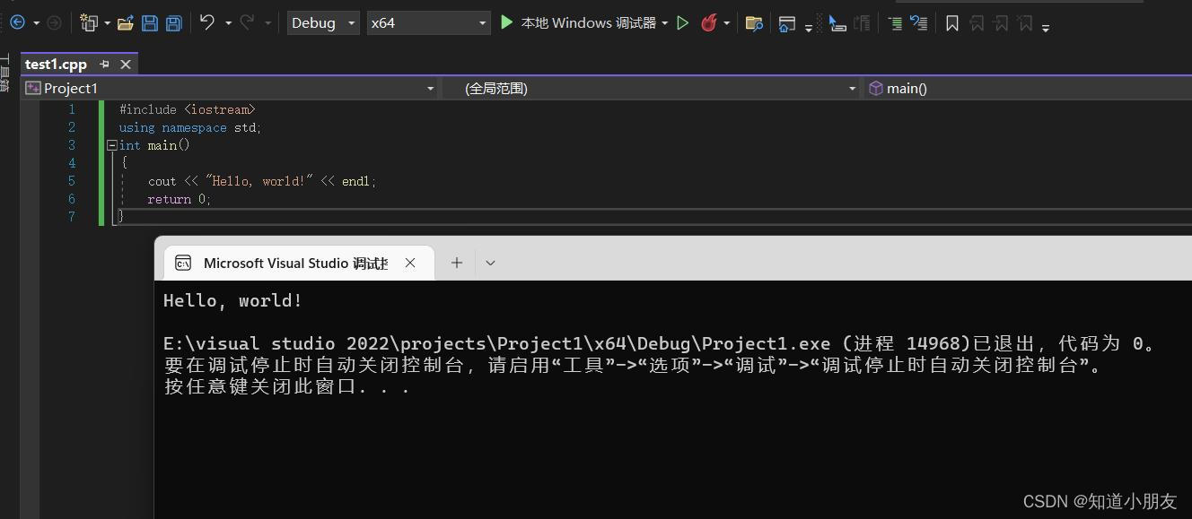Open the Debug configuration dropdown

point(349,22)
